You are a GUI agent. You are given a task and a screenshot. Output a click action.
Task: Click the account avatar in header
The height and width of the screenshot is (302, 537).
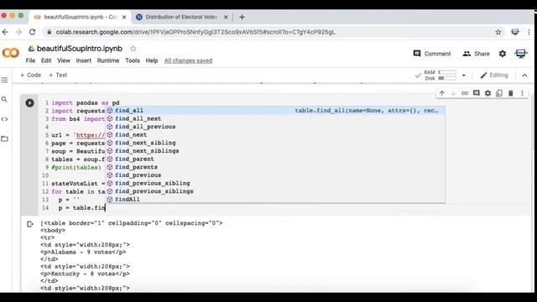click(x=521, y=54)
